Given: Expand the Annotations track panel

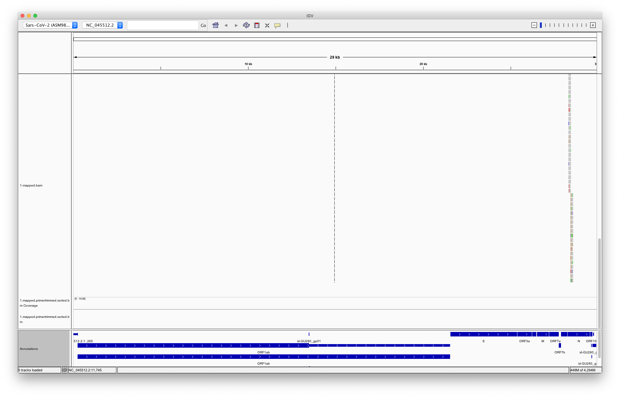Looking at the screenshot, I should coord(29,349).
